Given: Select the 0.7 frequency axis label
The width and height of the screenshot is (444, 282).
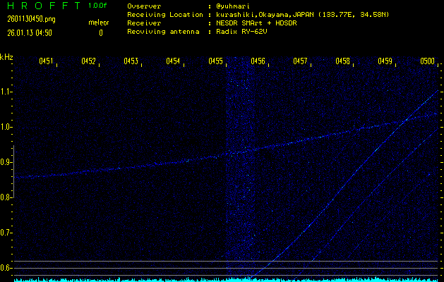Looking at the screenshot, I should pos(6,233).
